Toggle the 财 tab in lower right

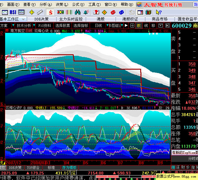[x=183, y=167]
